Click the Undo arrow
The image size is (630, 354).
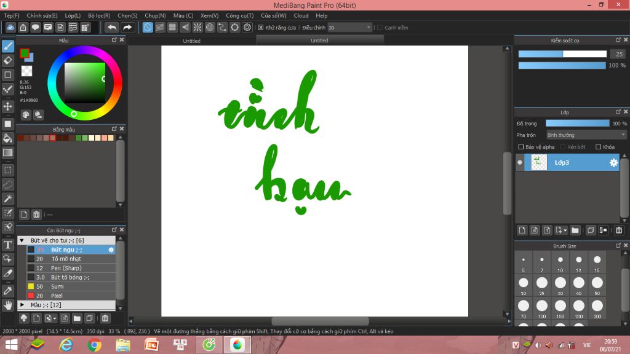pyautogui.click(x=112, y=27)
